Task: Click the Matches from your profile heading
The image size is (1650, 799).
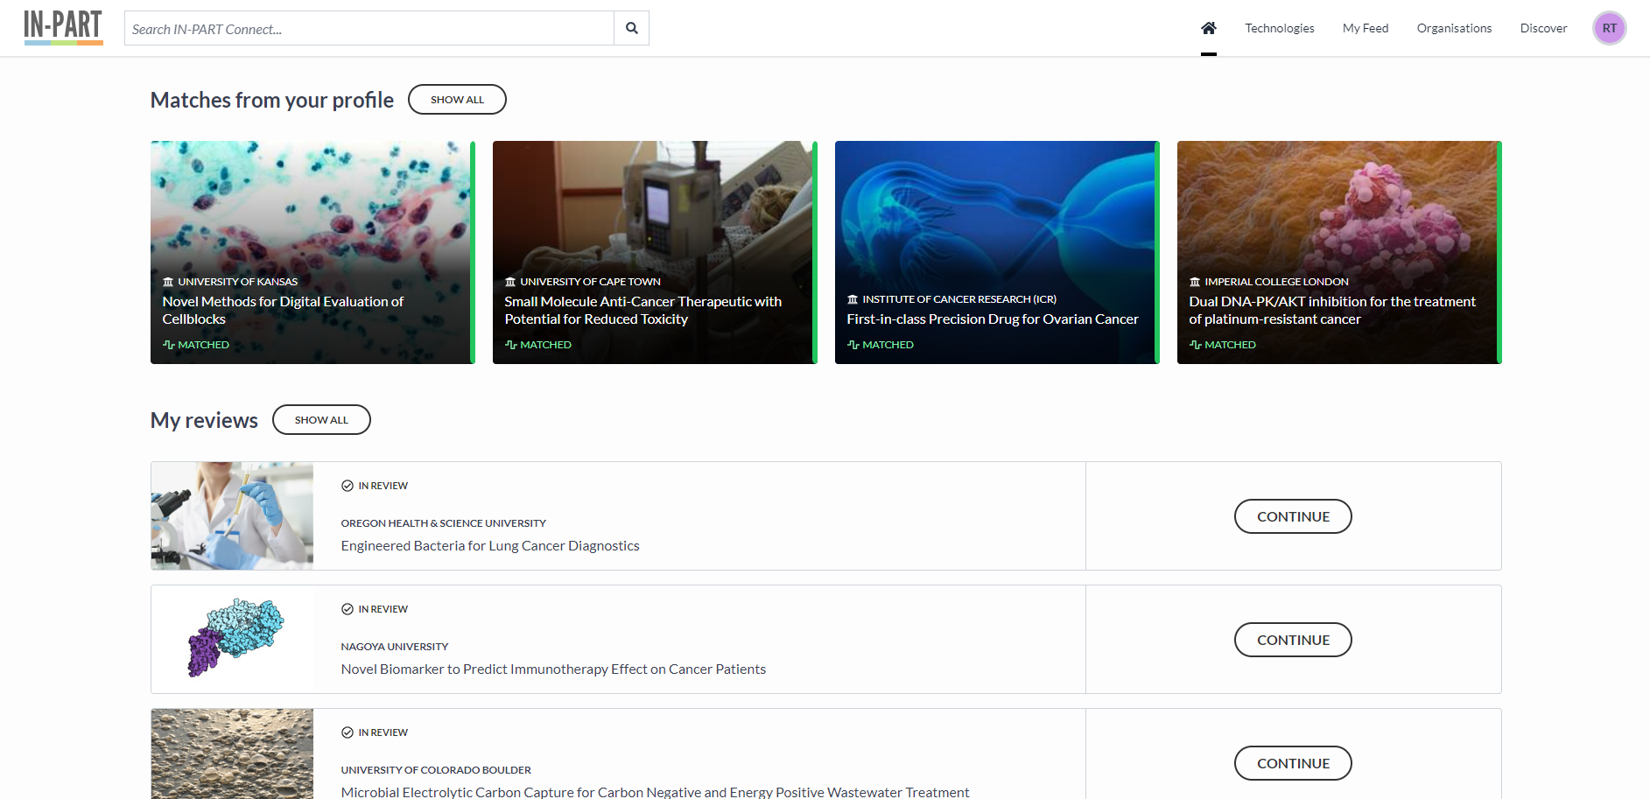Action: tap(272, 101)
